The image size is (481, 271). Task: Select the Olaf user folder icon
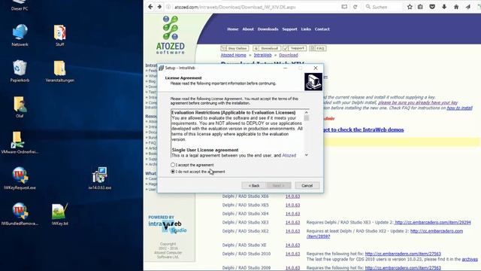coord(20,107)
